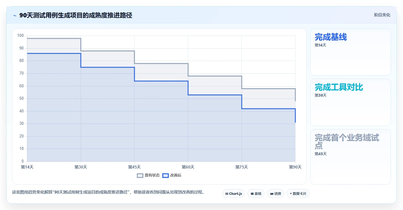Click the 第30天 x-axis label
The image size is (403, 210).
(x=81, y=167)
